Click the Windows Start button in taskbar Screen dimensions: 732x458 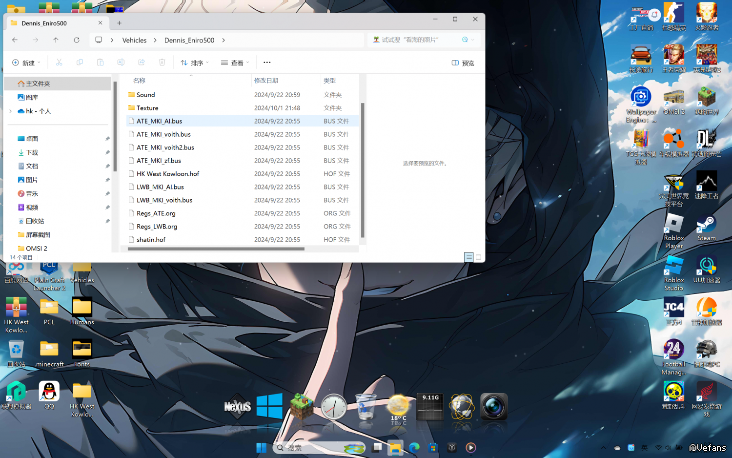pos(262,447)
